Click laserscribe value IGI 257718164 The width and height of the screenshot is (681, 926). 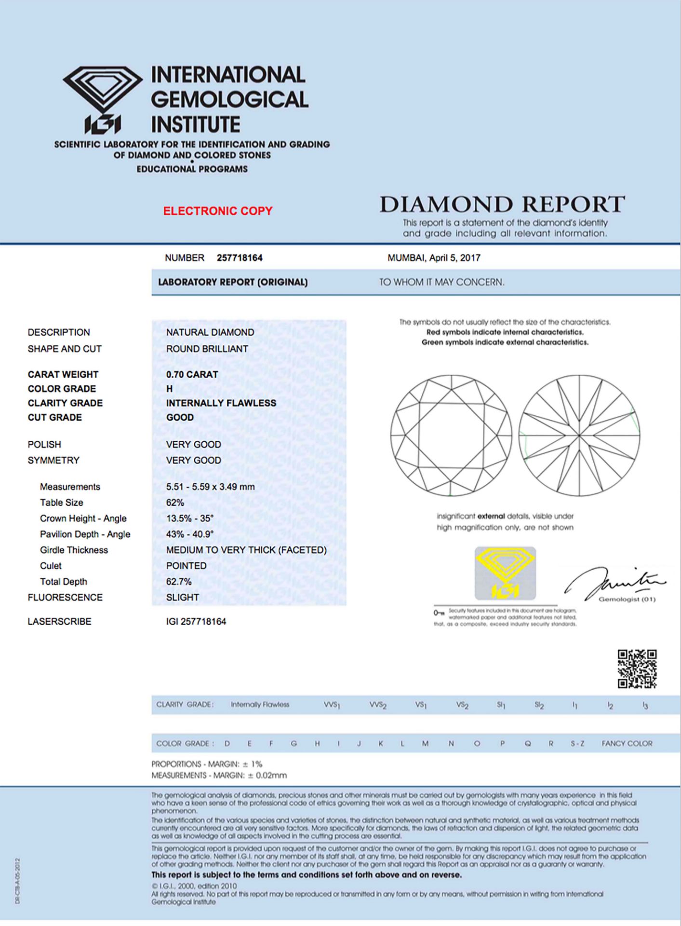(196, 622)
